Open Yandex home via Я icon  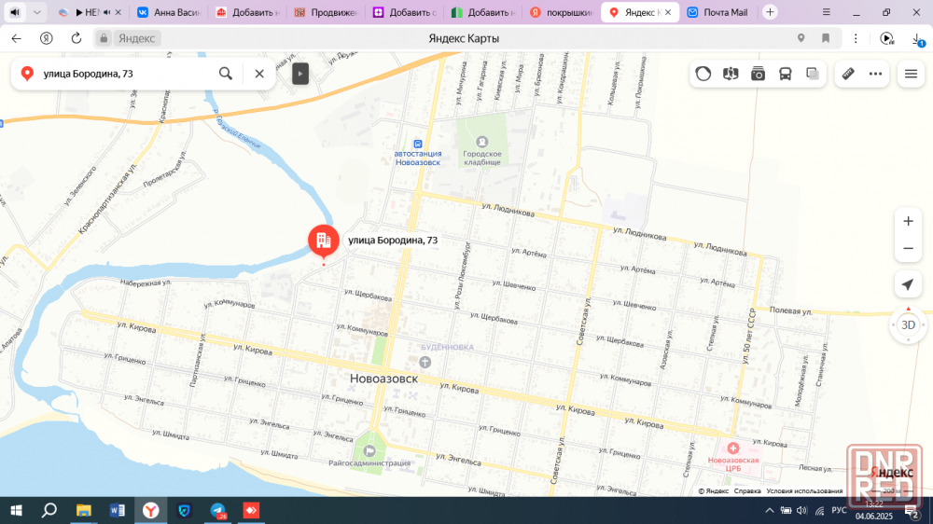point(47,38)
